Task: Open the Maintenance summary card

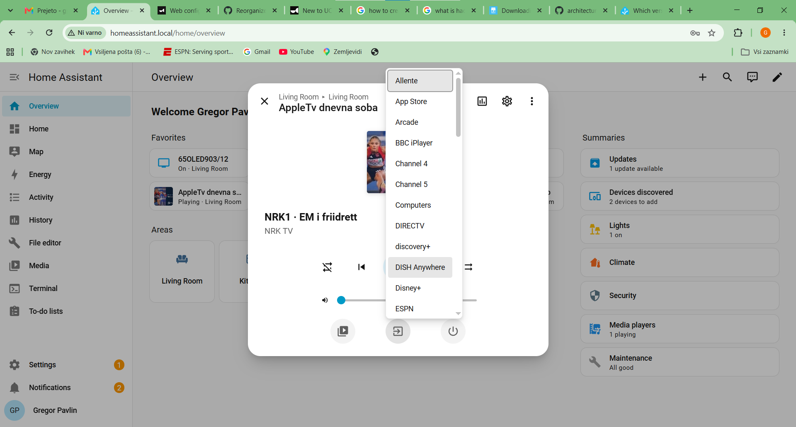Action: click(680, 362)
